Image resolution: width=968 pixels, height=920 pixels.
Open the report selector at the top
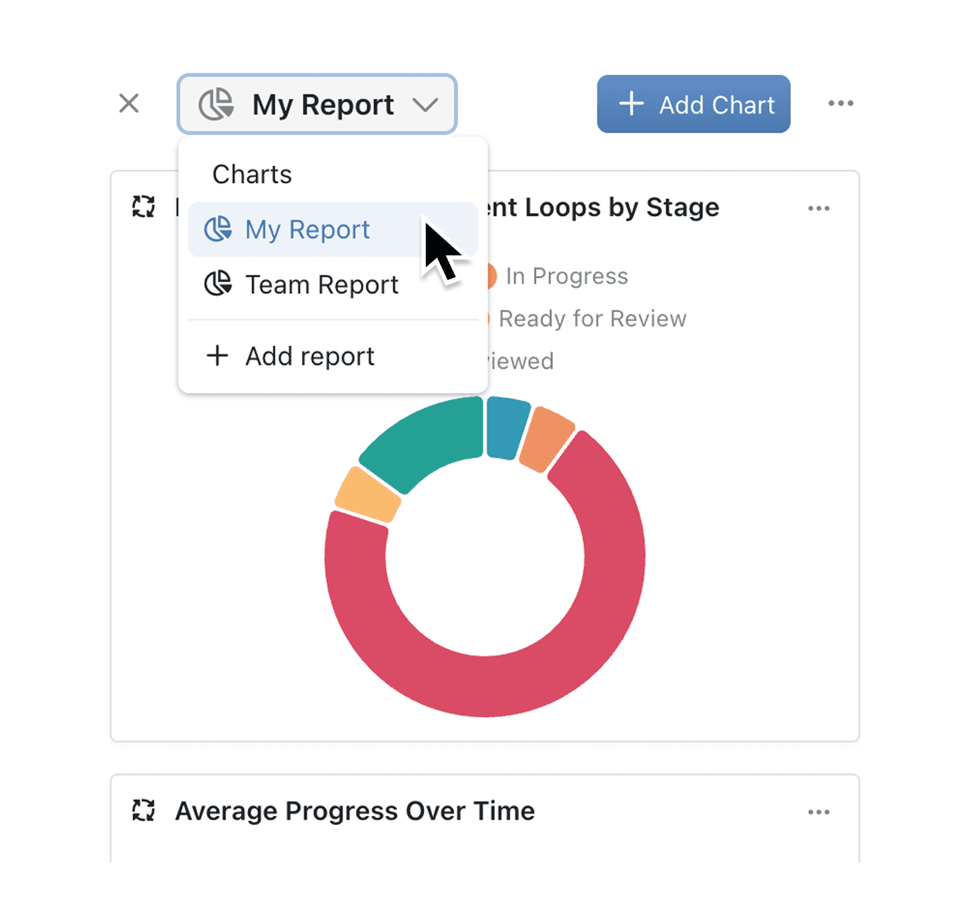coord(317,104)
